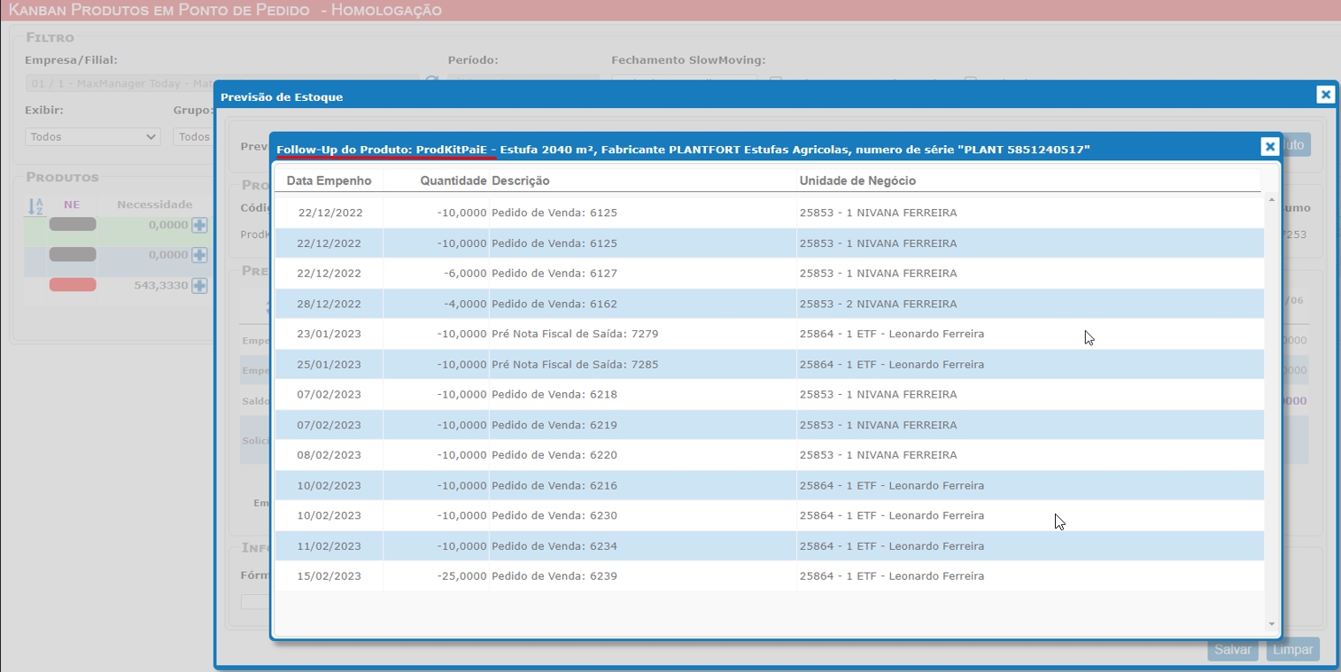Select Pré Nota Fiscal de Saída: 7279
The image size is (1341, 672).
pyautogui.click(x=575, y=334)
